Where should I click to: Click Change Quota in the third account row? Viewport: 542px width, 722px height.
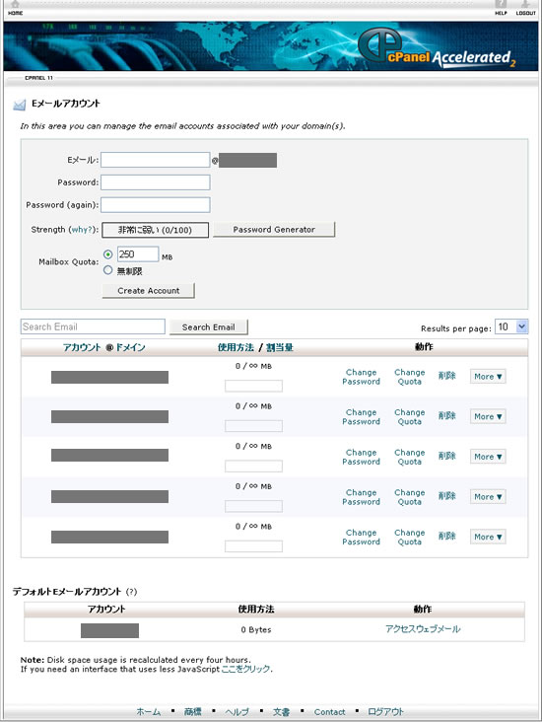tap(410, 457)
